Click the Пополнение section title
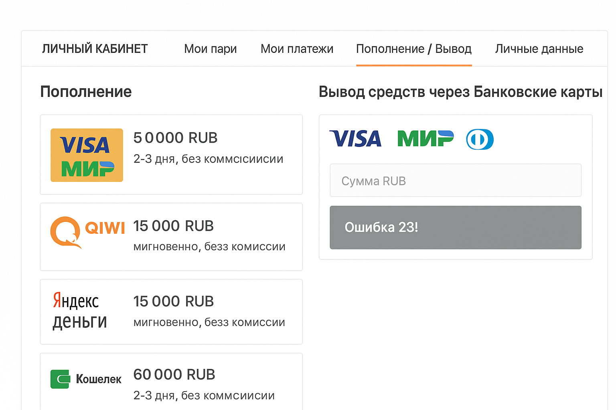Image resolution: width=616 pixels, height=410 pixels. pos(85,91)
